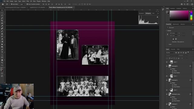Open the Properties panel menu
The height and width of the screenshot is (109, 194).
tap(193, 24)
